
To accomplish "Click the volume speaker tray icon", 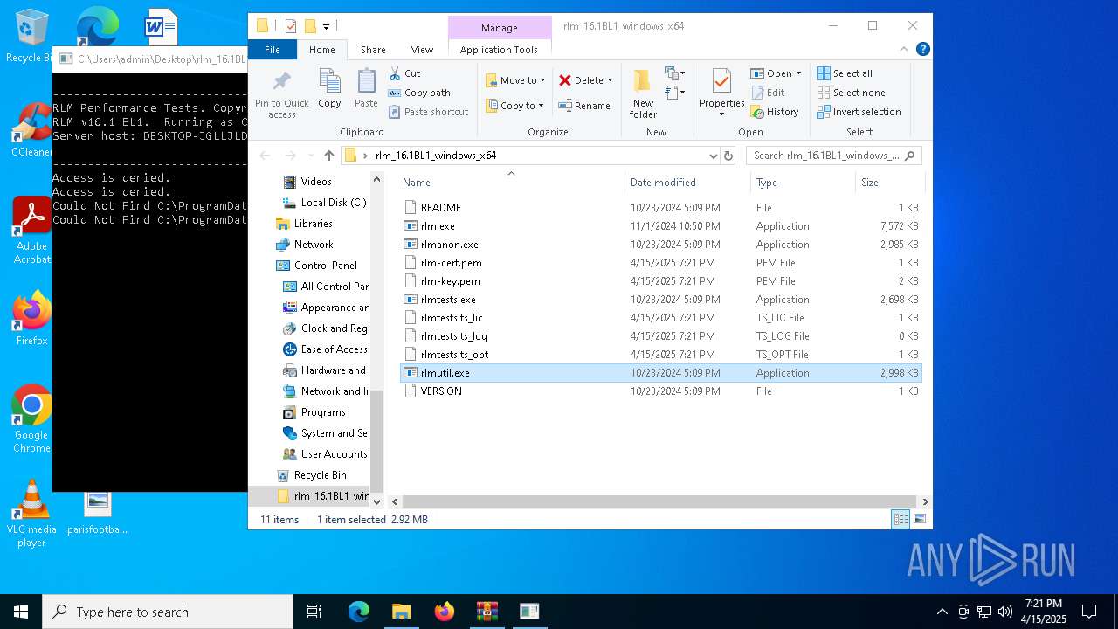I will pyautogui.click(x=1004, y=612).
